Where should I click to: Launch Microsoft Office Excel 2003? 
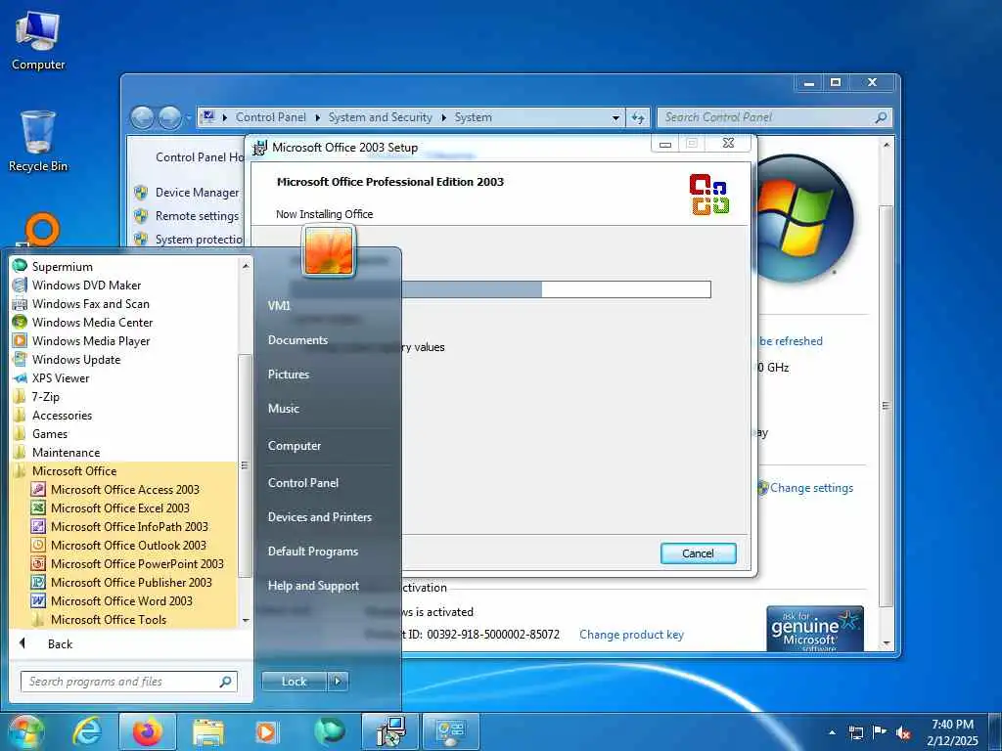119,508
